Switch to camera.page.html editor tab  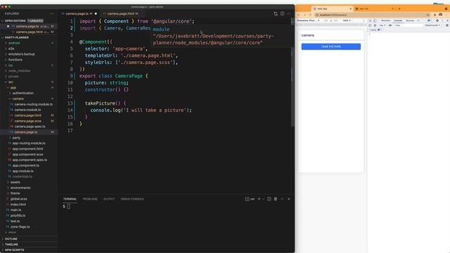pyautogui.click(x=120, y=13)
